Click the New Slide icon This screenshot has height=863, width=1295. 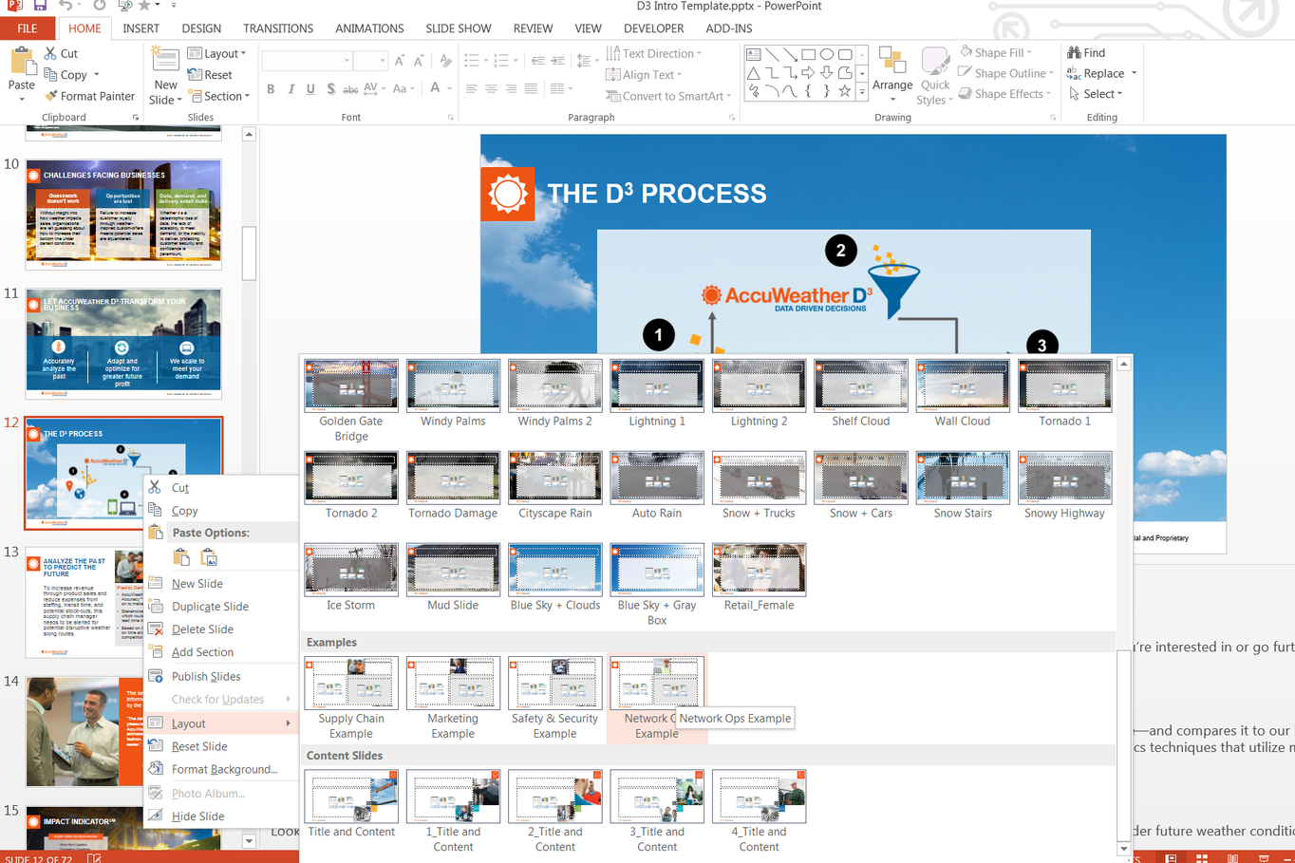pyautogui.click(x=165, y=62)
